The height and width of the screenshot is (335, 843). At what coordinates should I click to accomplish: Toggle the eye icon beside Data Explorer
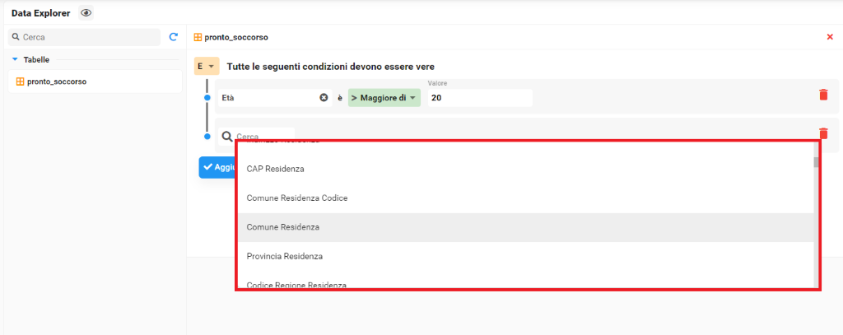tap(86, 13)
